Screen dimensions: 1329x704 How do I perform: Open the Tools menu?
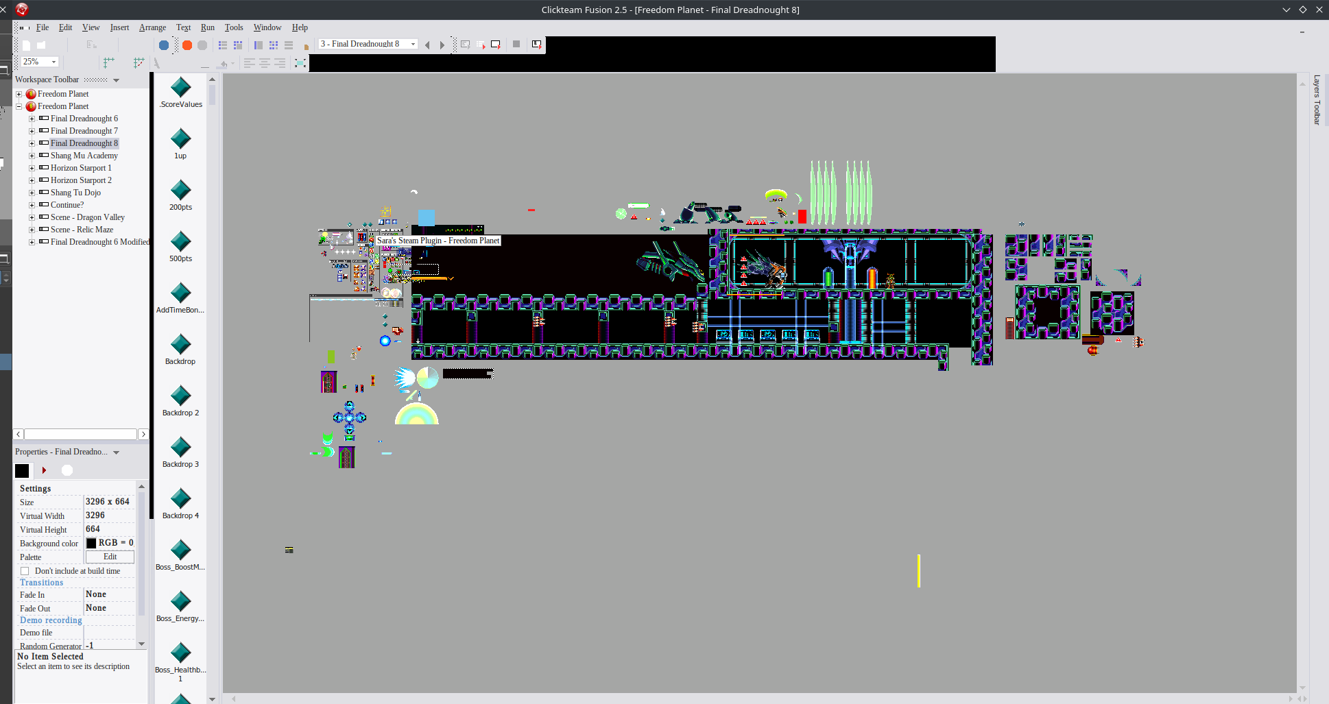(234, 27)
